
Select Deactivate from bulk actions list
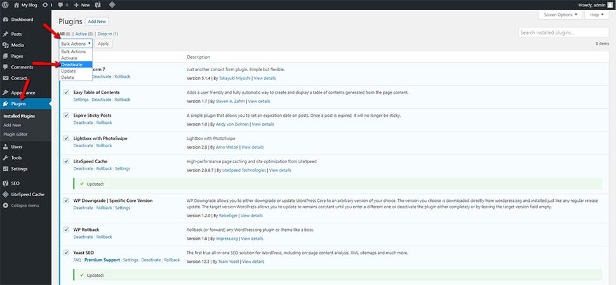tap(76, 64)
